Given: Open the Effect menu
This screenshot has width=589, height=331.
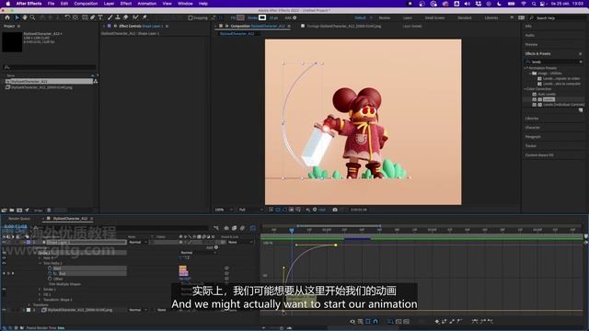Looking at the screenshot, I should 126,4.
